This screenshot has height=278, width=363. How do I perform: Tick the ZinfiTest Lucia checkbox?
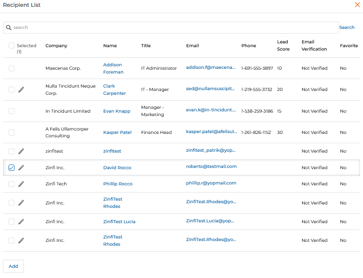point(12,221)
